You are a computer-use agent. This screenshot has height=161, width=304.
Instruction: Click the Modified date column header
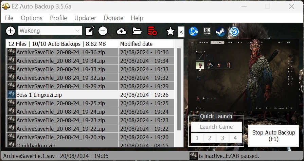pyautogui.click(x=146, y=44)
